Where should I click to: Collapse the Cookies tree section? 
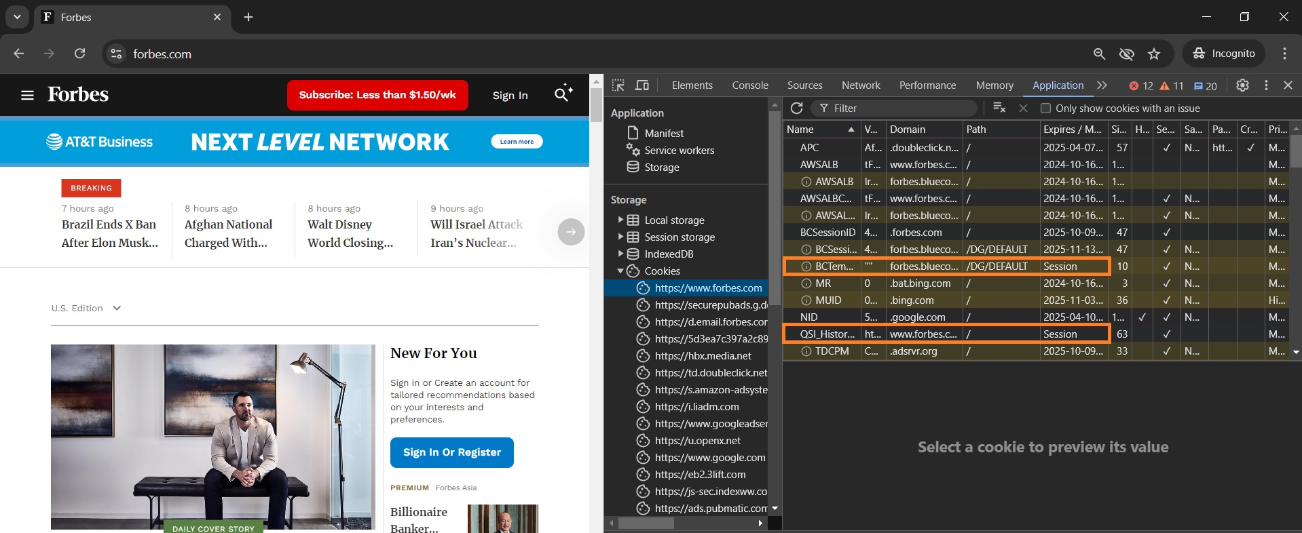620,271
